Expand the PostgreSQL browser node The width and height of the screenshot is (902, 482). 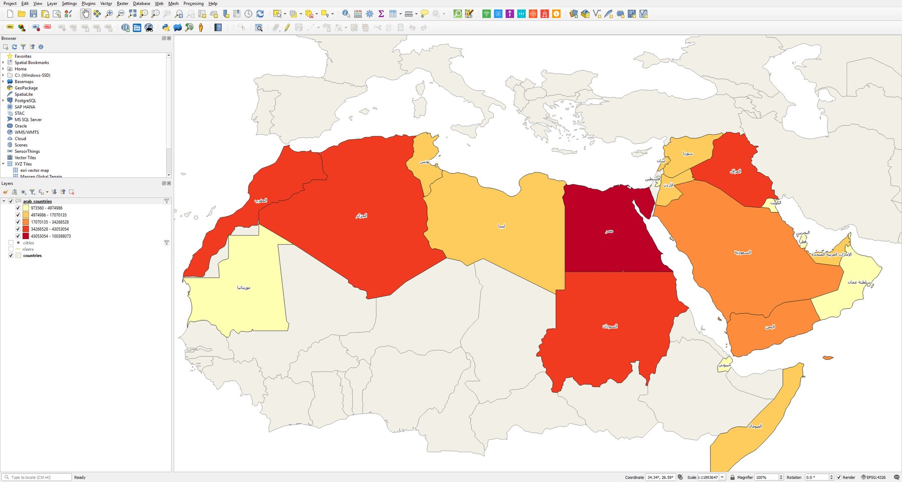(x=4, y=101)
